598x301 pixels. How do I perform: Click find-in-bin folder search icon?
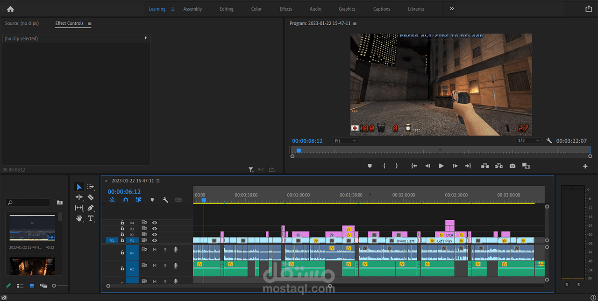(x=60, y=203)
